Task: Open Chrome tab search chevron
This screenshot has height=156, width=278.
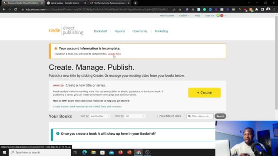Action: point(249,3)
